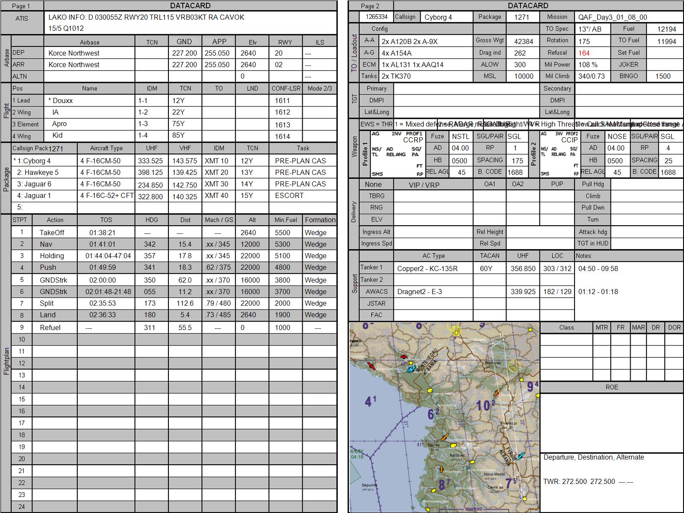Click IDM value 1-4
Image resolution: width=684 pixels, height=513 pixels.
[x=142, y=136]
